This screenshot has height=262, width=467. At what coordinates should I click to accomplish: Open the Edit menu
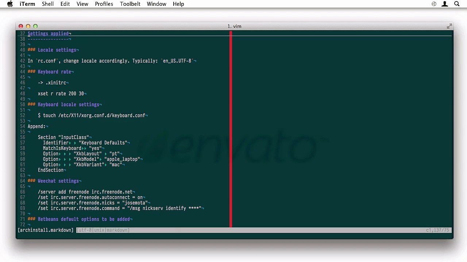[65, 4]
